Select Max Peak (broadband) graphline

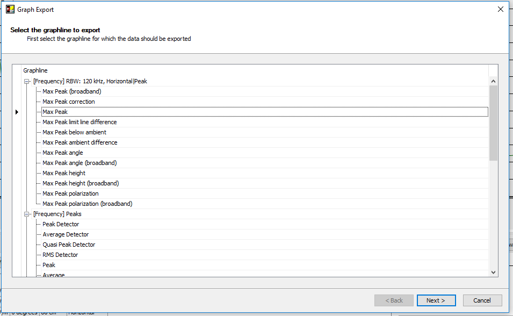coord(71,91)
